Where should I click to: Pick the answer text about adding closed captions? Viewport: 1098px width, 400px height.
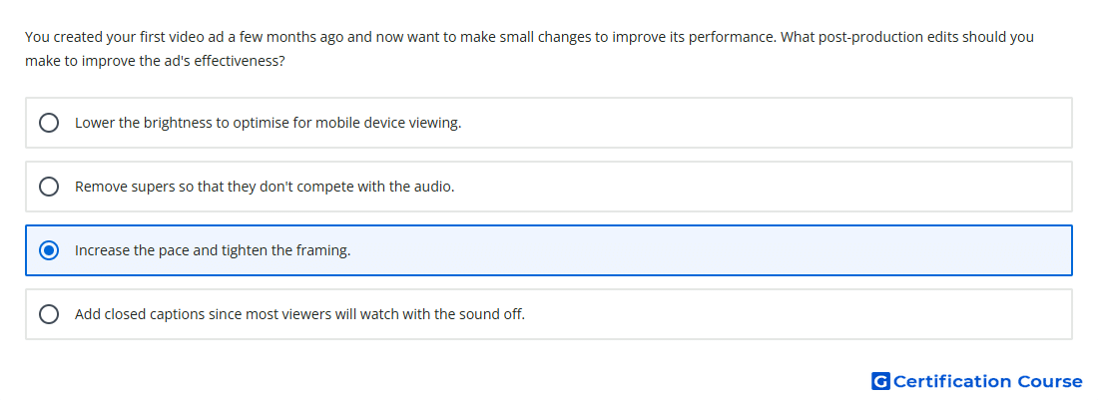click(299, 314)
